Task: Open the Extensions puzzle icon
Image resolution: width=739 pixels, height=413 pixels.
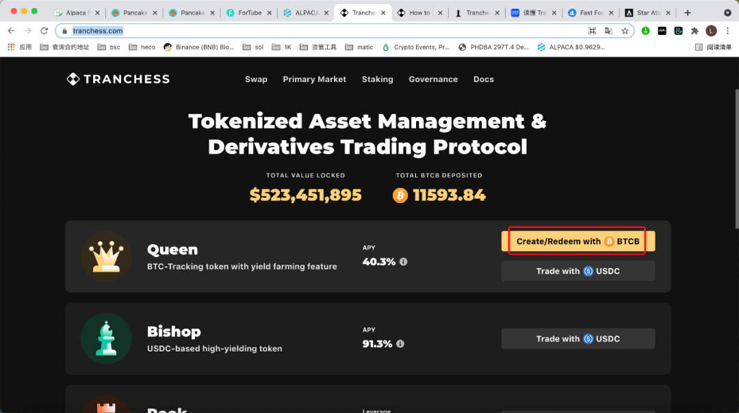Action: [x=695, y=31]
